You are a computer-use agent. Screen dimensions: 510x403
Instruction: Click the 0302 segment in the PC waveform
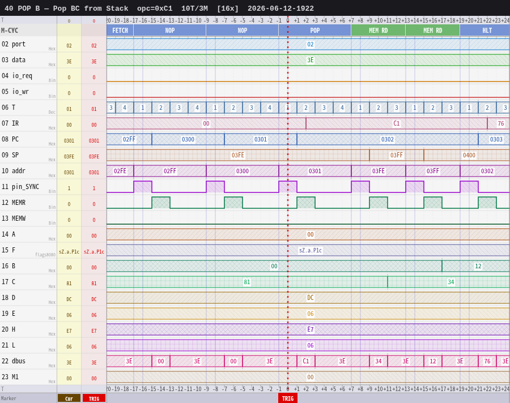[388, 139]
